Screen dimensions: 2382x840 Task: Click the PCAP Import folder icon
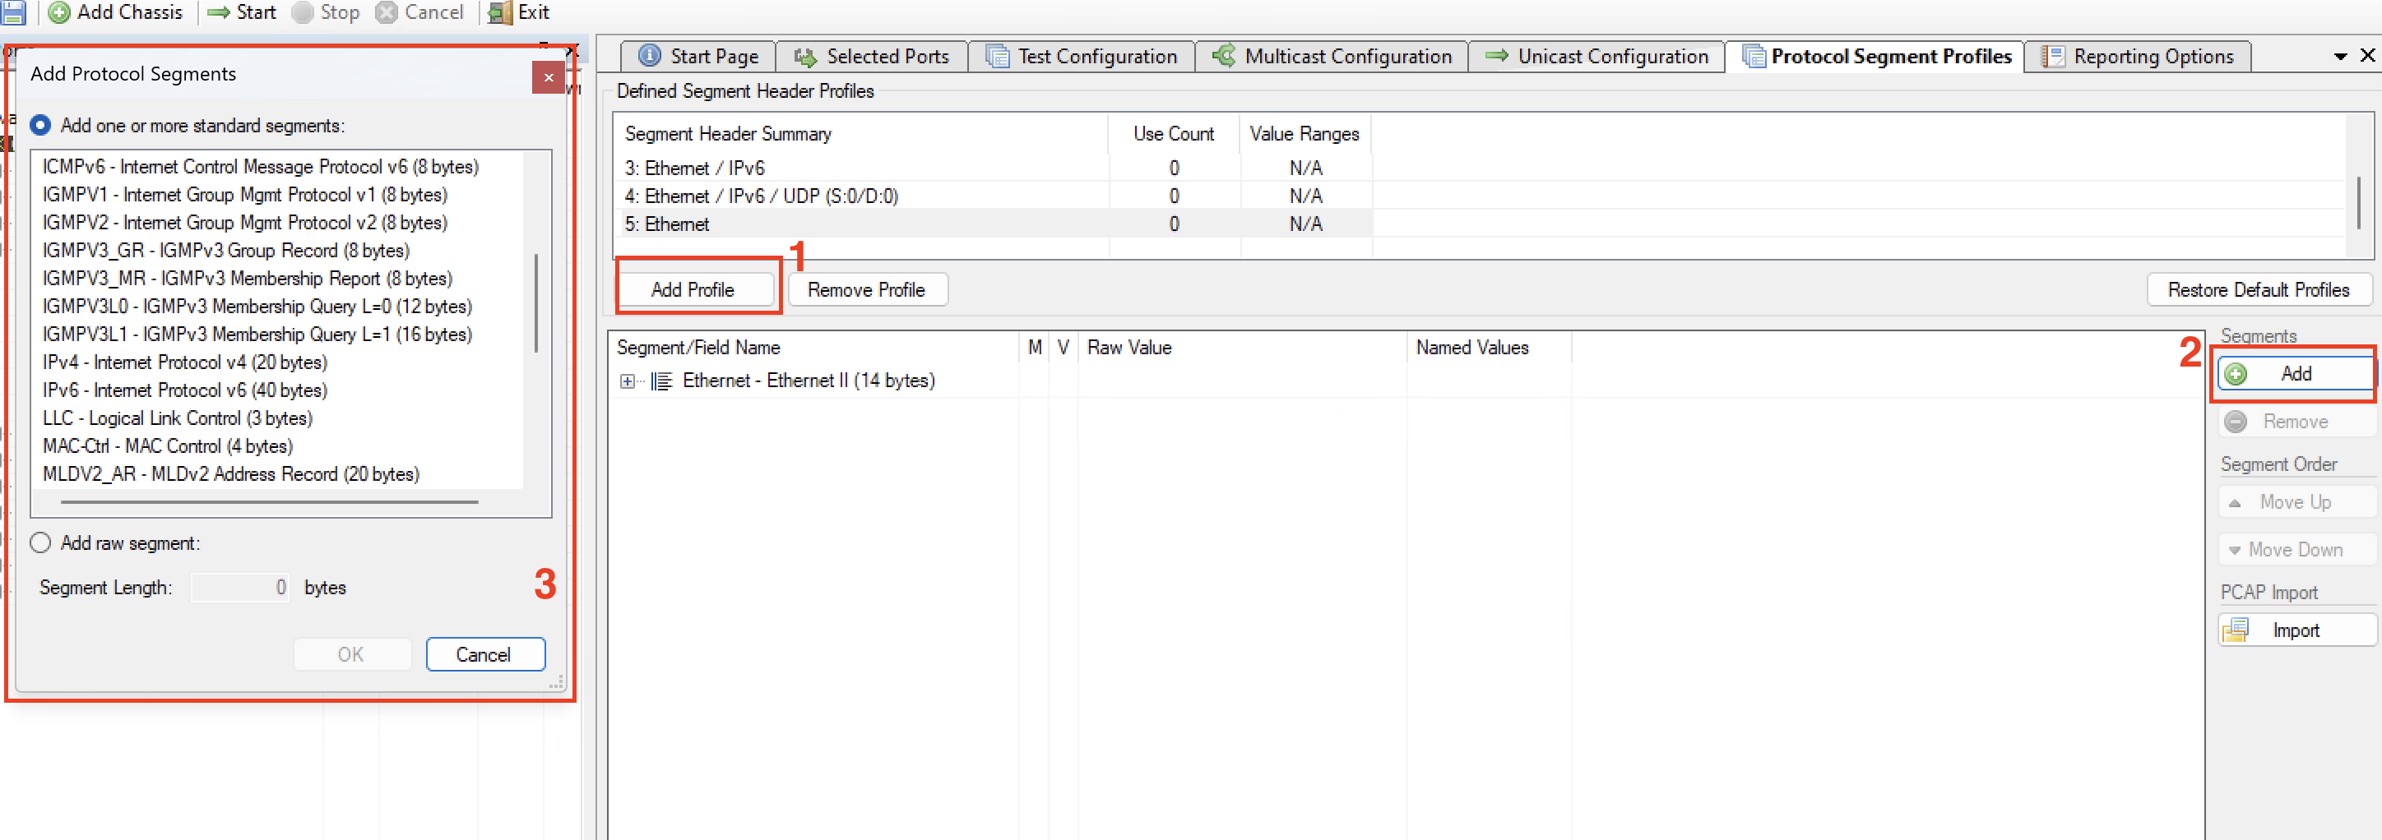coord(2236,630)
